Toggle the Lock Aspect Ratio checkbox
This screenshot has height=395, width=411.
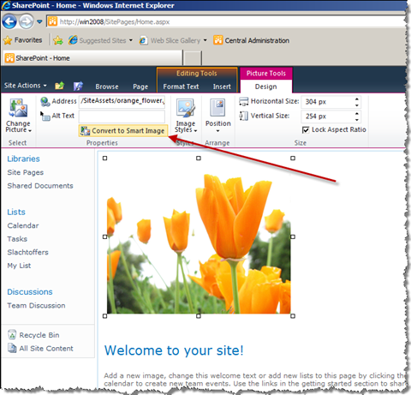(x=306, y=130)
